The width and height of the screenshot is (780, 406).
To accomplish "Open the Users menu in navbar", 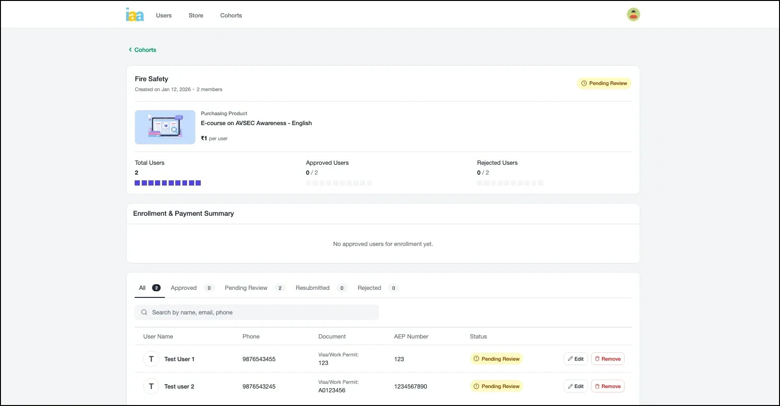I will click(163, 16).
